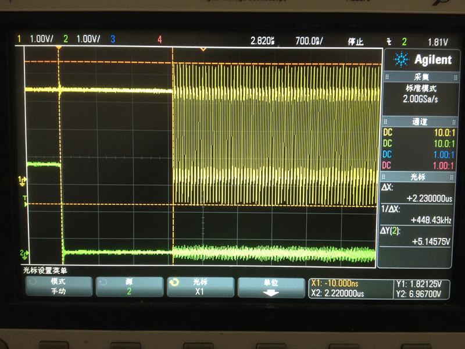
Task: Select the 光标 X1 cursor softkey
Action: click(x=200, y=287)
